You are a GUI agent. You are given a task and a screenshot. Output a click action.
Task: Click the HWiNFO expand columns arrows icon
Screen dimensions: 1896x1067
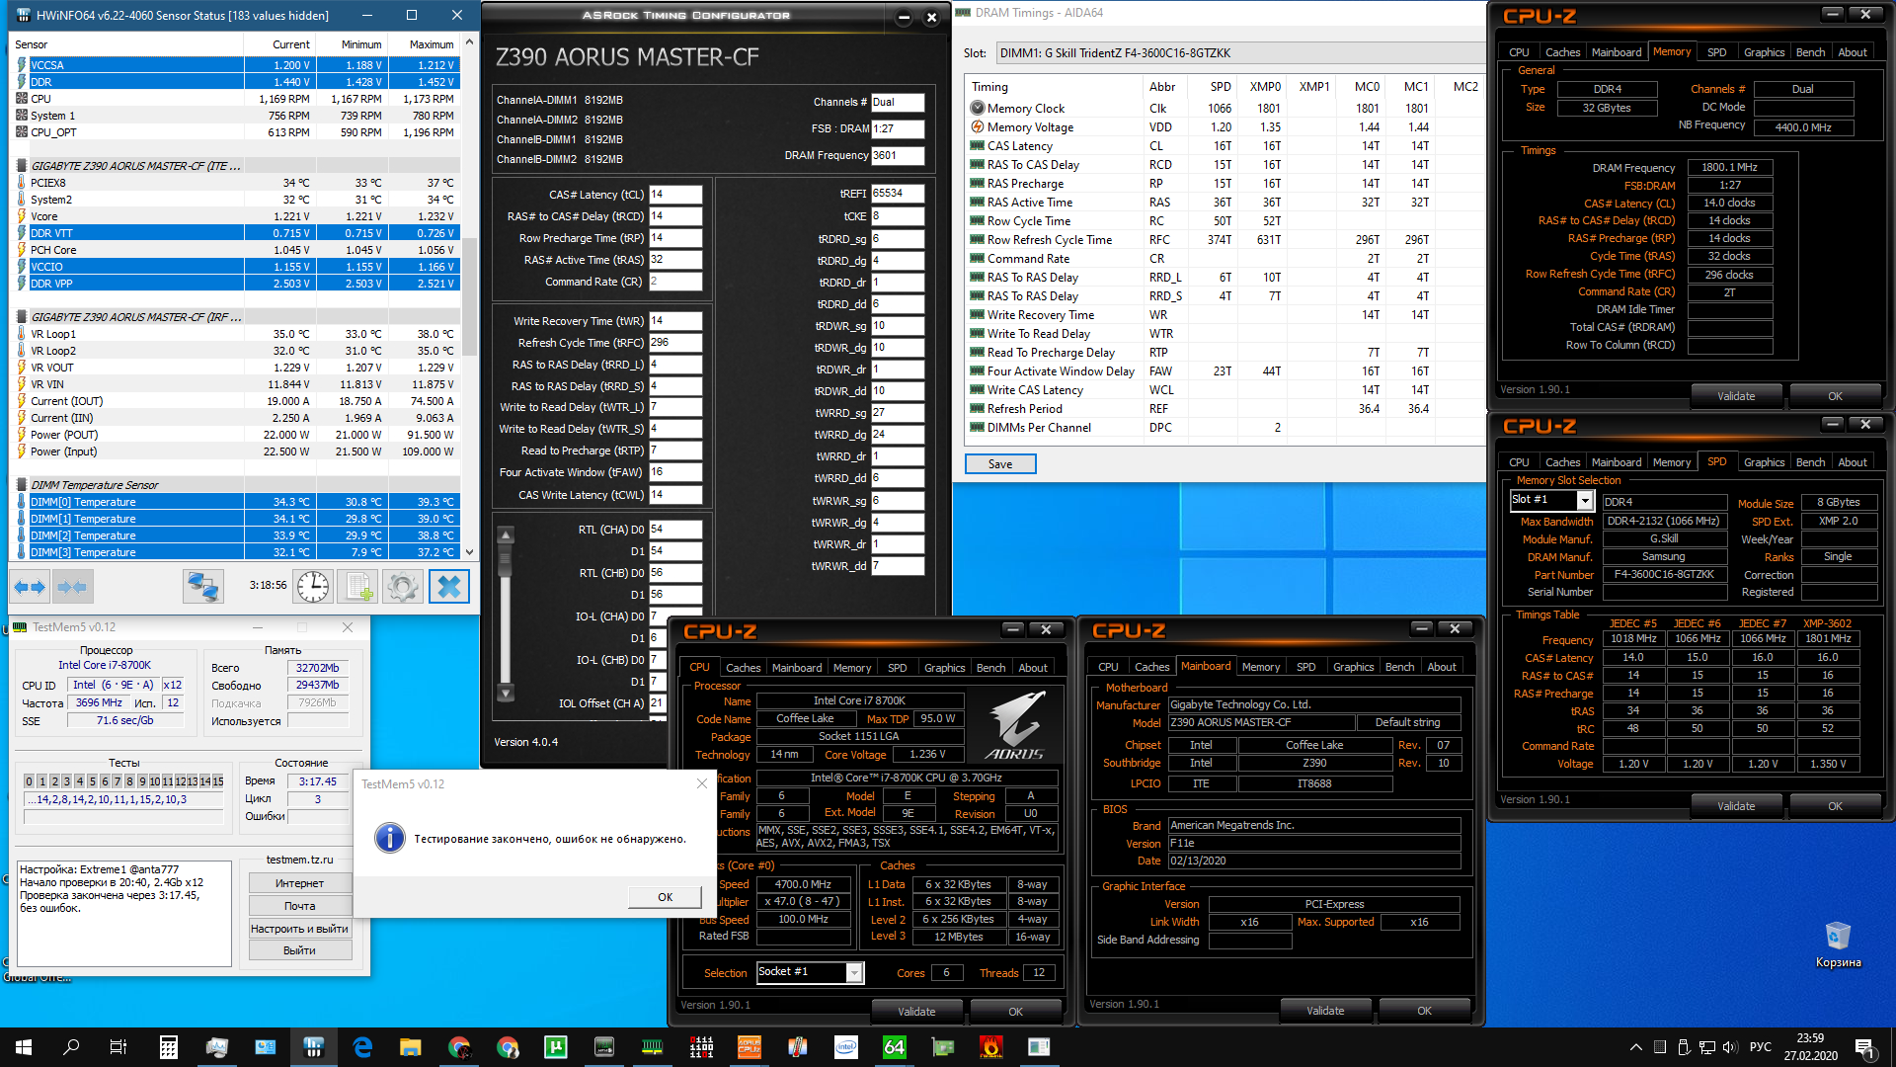coord(30,587)
